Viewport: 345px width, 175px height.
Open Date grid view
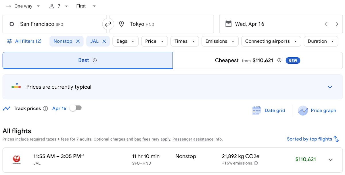point(269,110)
